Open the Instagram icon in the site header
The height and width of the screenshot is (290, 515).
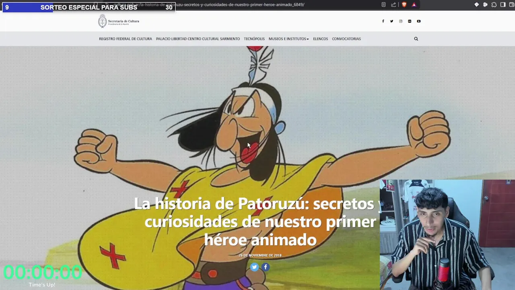point(401,21)
